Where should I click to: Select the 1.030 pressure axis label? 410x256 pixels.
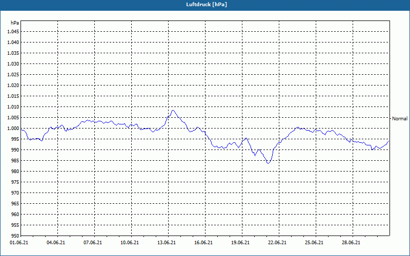coord(13,63)
